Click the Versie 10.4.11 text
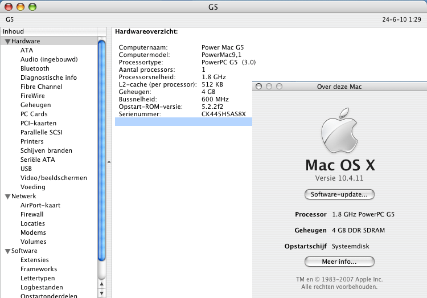The width and height of the screenshot is (427, 298). point(339,178)
